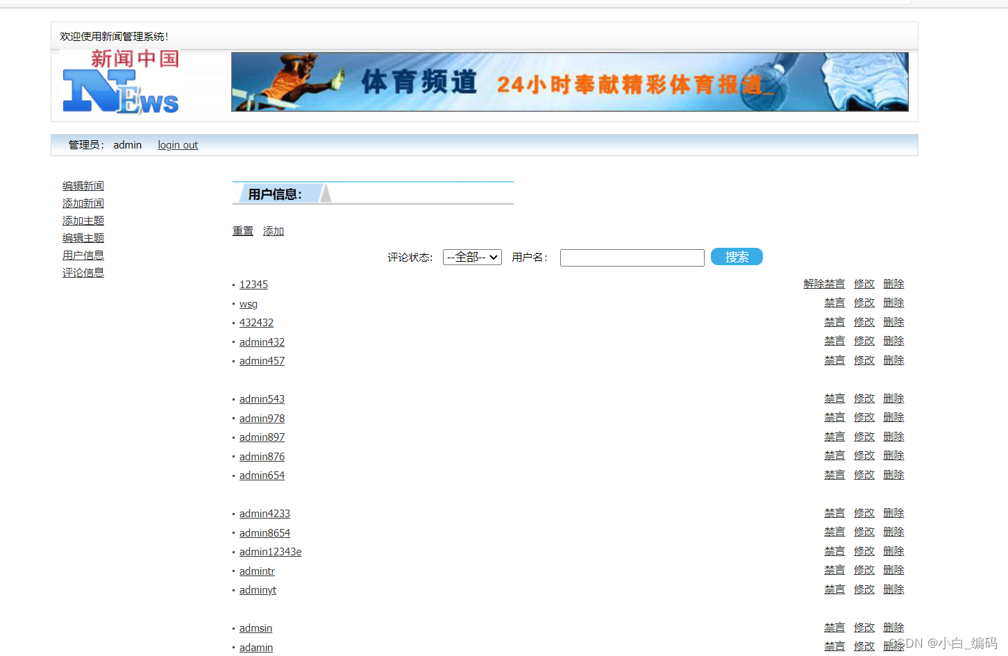The width and height of the screenshot is (1008, 656).
Task: Click inside the 用户名 search input field
Action: point(632,257)
